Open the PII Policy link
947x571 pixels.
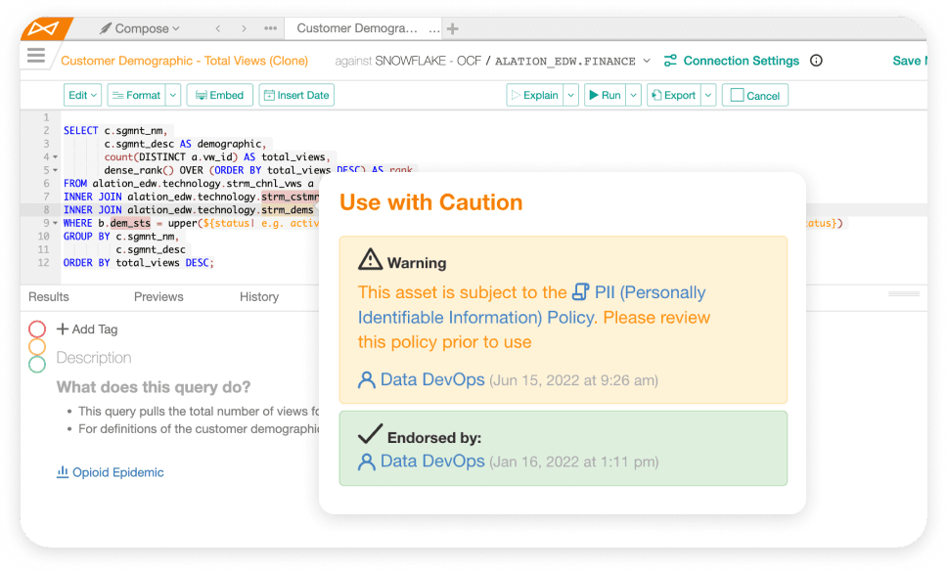(x=639, y=292)
